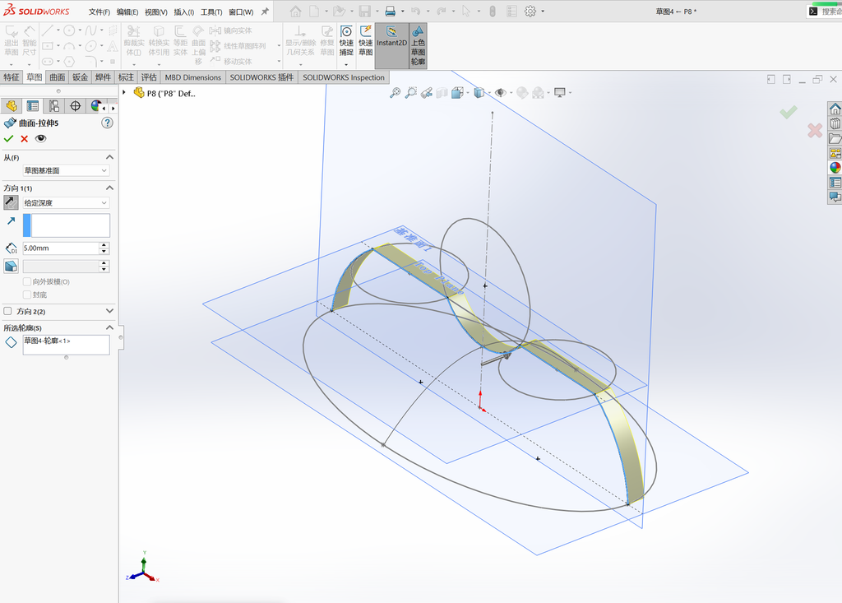Open 给定深度 end condition dropdown
The height and width of the screenshot is (603, 842).
click(66, 202)
